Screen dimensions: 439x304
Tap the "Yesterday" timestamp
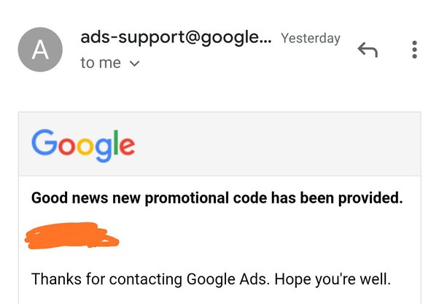pyautogui.click(x=311, y=39)
